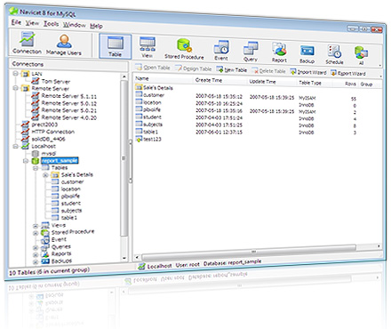This screenshot has width=391, height=329.
Task: Select Tom Server connection
Action: 56,81
